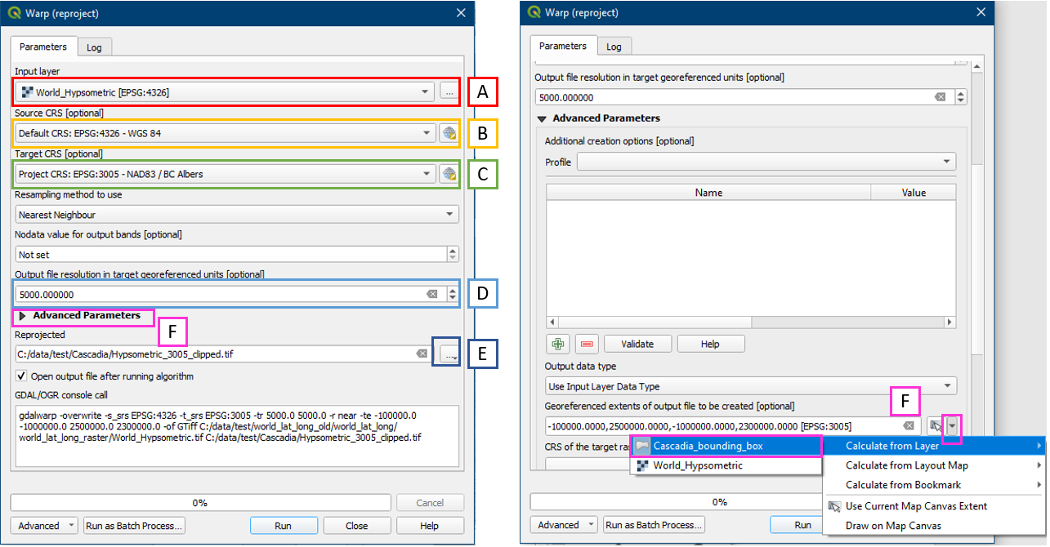Clear the georeferenced extents text field

(x=909, y=426)
